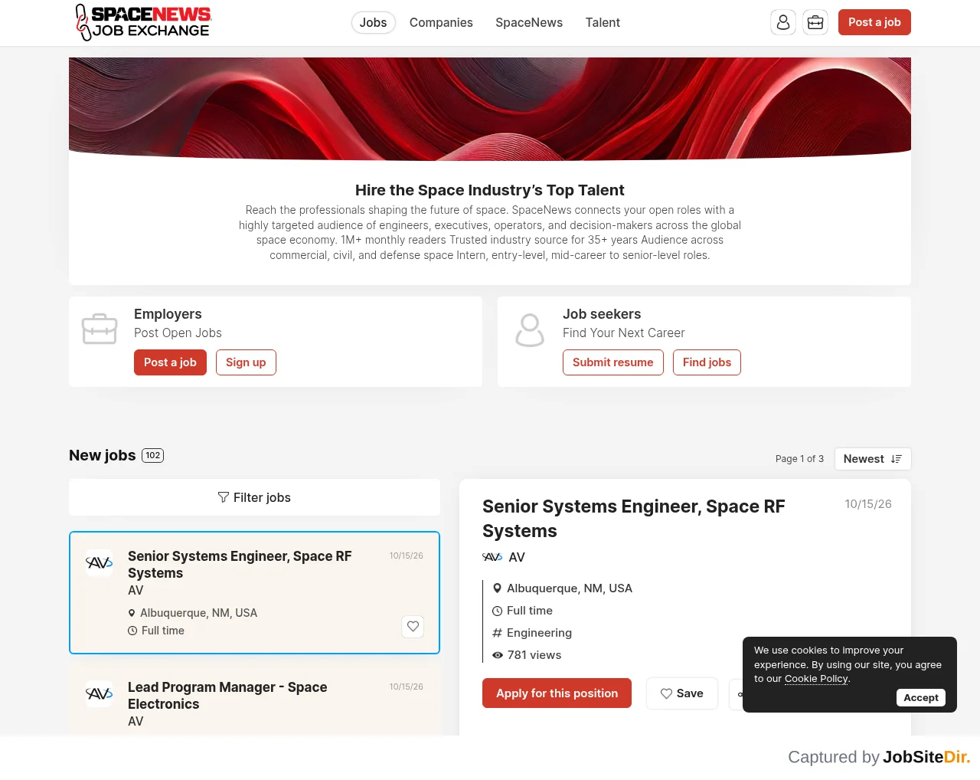Select the Senior Systems Engineer job title in list
The width and height of the screenshot is (980, 780).
pyautogui.click(x=240, y=565)
